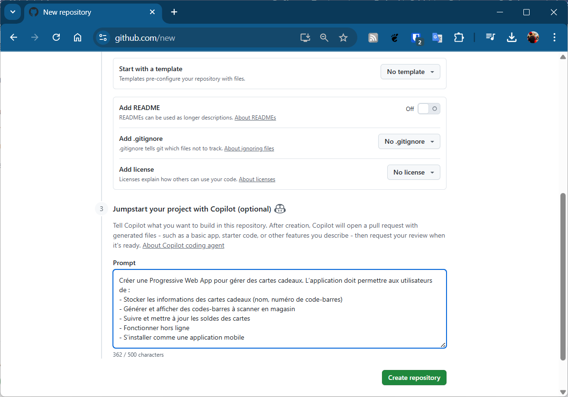Open uBlock Origin showing 2 blocked items
The image size is (568, 397).
click(416, 37)
